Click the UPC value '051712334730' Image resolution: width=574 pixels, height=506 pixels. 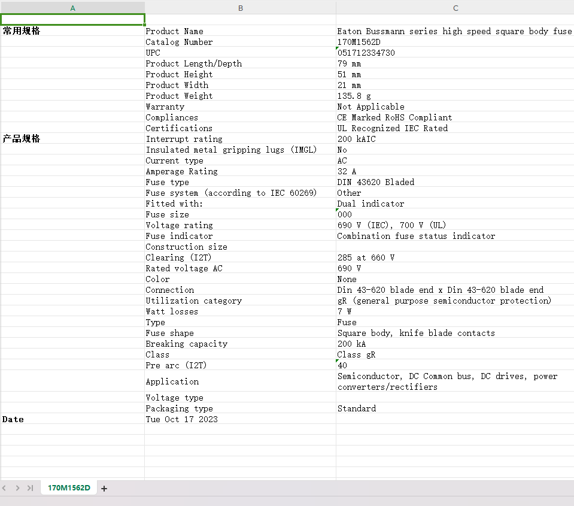[x=455, y=52]
